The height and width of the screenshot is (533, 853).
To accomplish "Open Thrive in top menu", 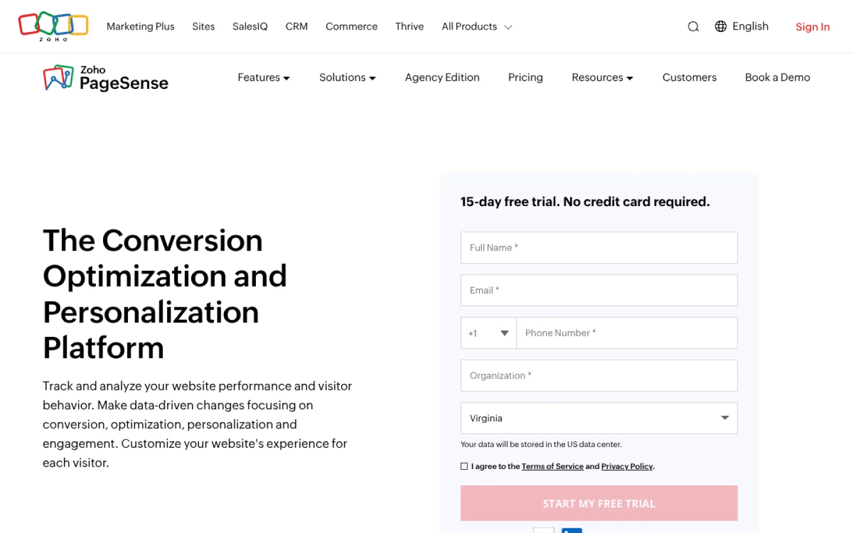I will pyautogui.click(x=409, y=27).
